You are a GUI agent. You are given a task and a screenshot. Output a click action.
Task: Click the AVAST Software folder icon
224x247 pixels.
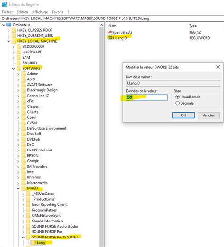pyautogui.click(x=24, y=85)
